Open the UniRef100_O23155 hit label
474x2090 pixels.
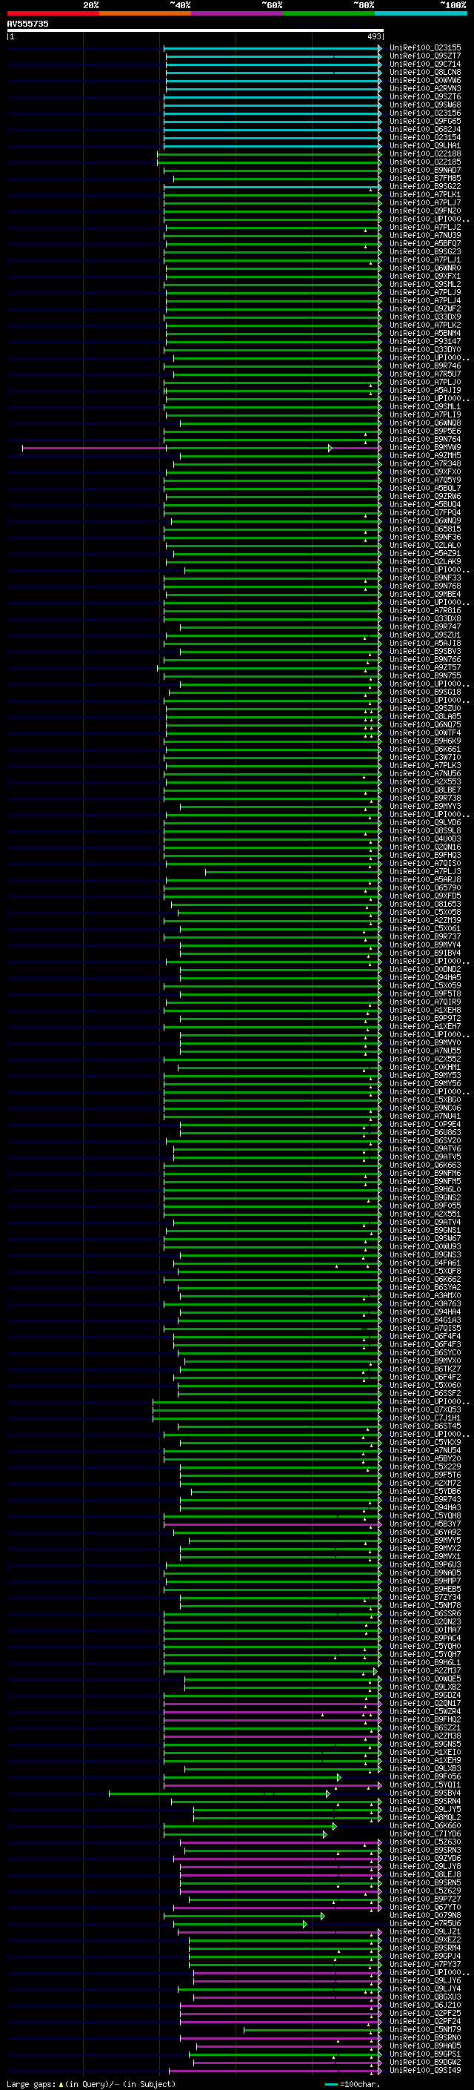(425, 48)
